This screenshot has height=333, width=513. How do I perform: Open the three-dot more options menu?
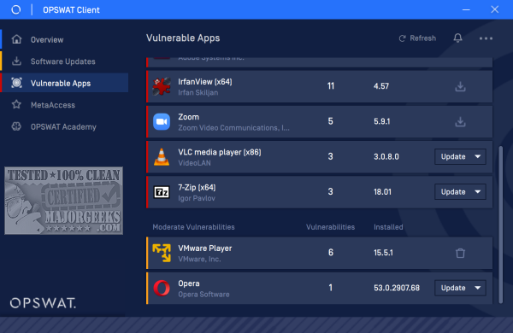[x=486, y=38]
